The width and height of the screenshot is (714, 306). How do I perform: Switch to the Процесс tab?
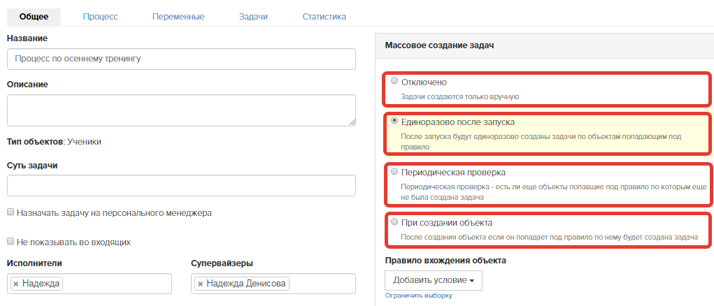click(100, 17)
